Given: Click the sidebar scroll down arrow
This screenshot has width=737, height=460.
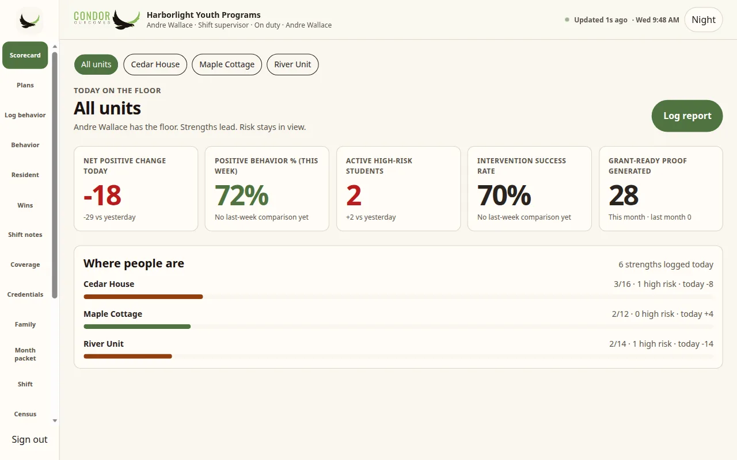Looking at the screenshot, I should (55, 421).
